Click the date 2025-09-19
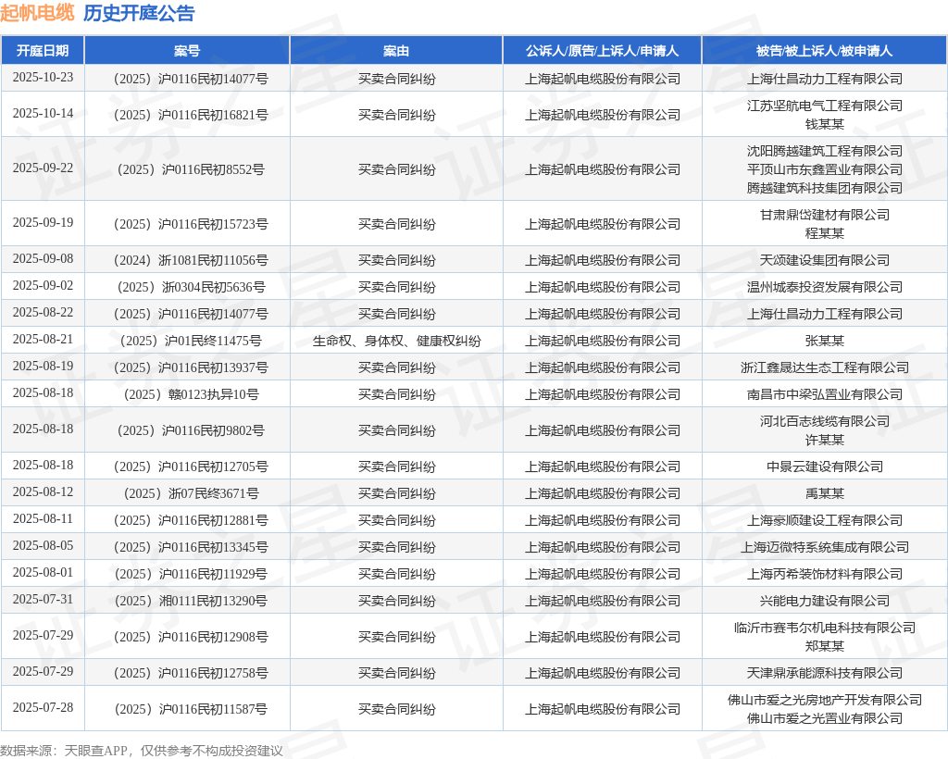This screenshot has height=759, width=948. [43, 222]
